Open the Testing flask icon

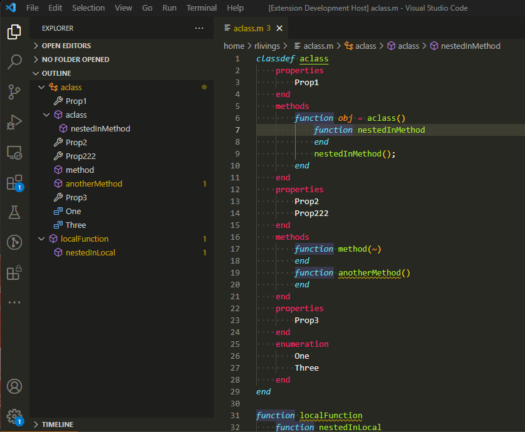point(14,212)
